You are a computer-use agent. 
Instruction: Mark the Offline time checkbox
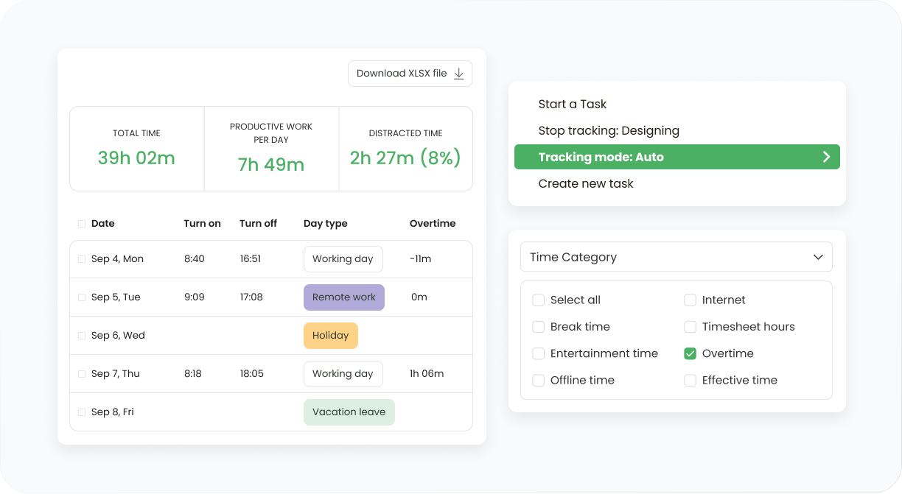click(539, 381)
